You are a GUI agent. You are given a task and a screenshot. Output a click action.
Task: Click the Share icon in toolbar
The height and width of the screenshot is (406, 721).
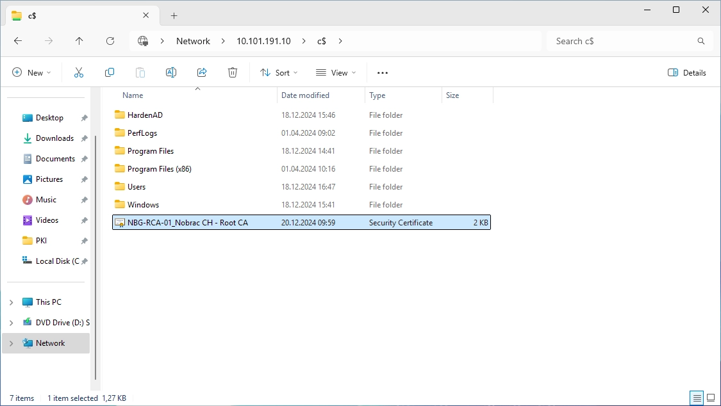(x=202, y=72)
